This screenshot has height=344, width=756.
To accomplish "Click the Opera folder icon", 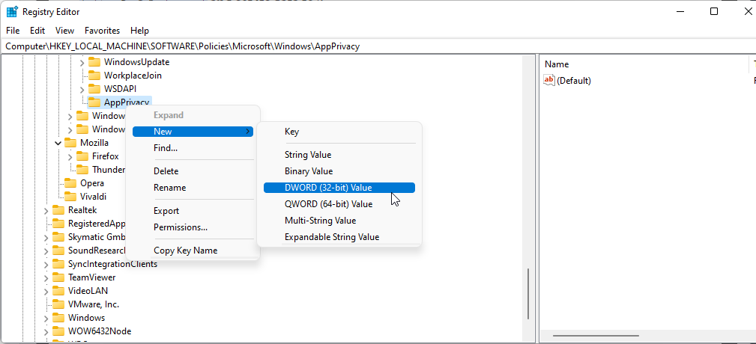I will 70,183.
